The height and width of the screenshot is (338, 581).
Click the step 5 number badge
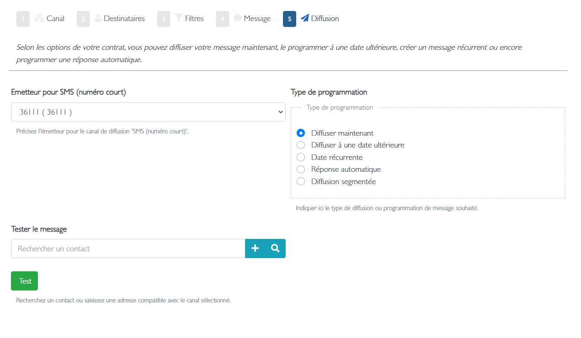coord(289,19)
